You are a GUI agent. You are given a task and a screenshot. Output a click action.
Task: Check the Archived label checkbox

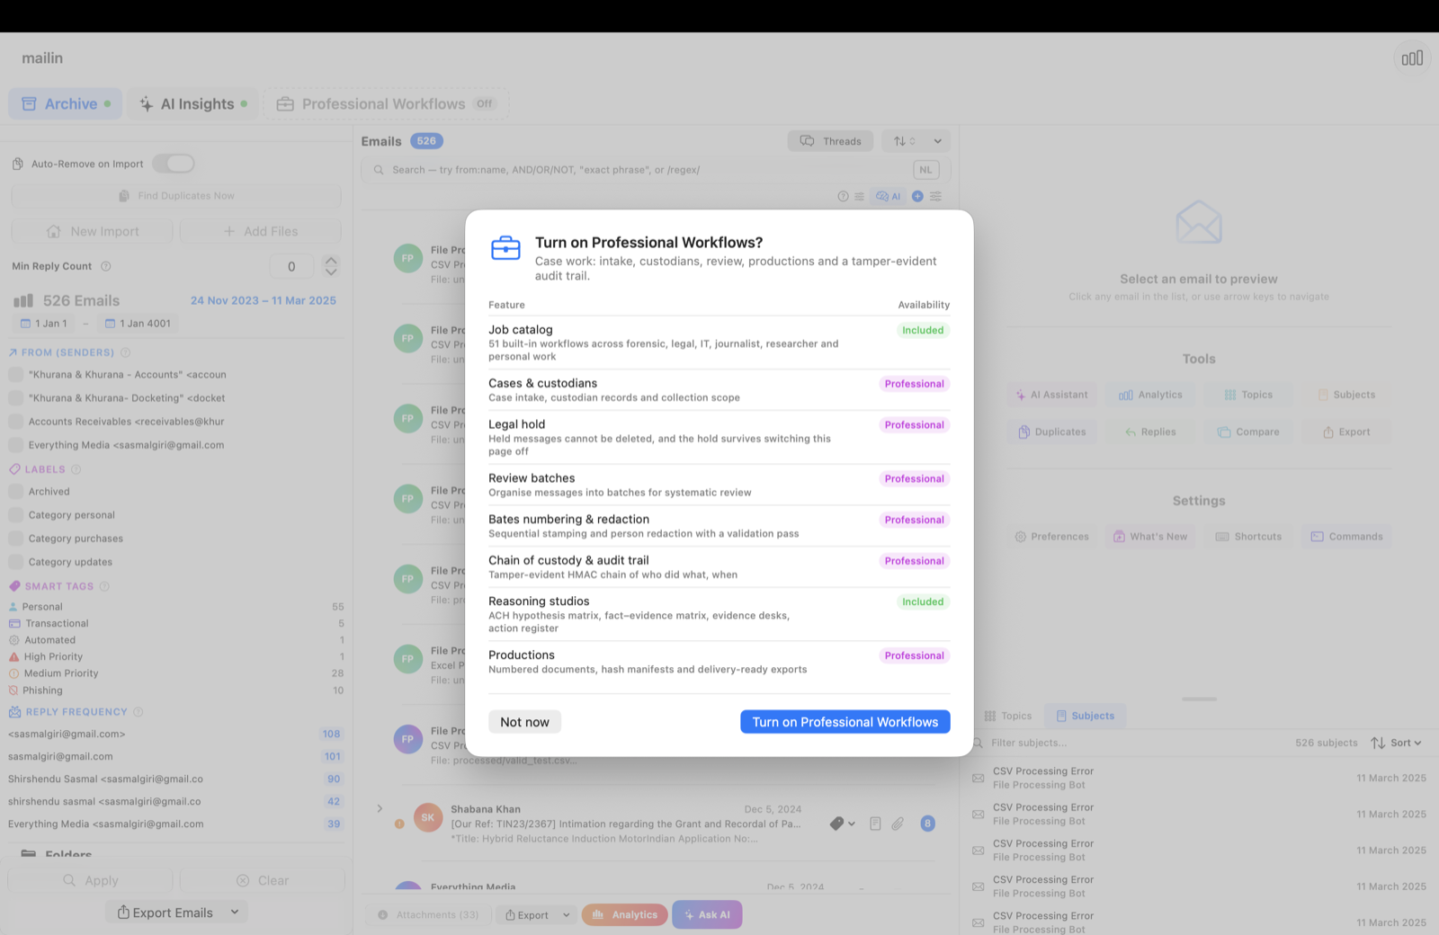pyautogui.click(x=15, y=492)
